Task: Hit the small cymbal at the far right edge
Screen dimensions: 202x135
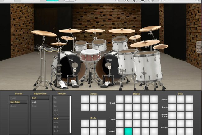Action: (x=161, y=47)
